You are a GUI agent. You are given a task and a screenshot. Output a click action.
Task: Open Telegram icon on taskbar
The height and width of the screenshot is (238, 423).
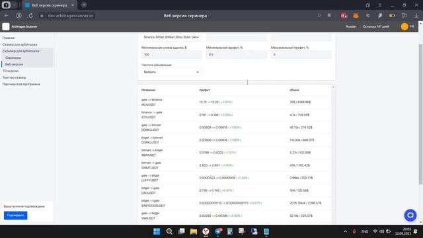coord(218,231)
